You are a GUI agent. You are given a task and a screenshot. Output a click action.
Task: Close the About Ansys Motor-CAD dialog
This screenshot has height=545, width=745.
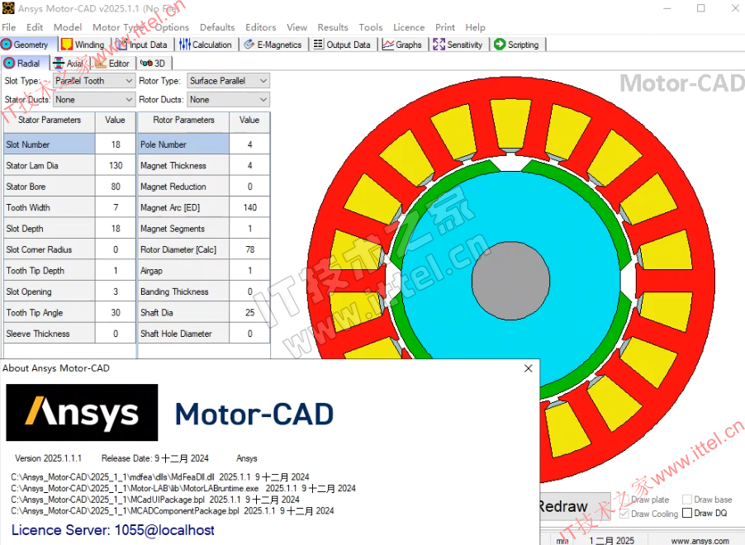[x=528, y=368]
